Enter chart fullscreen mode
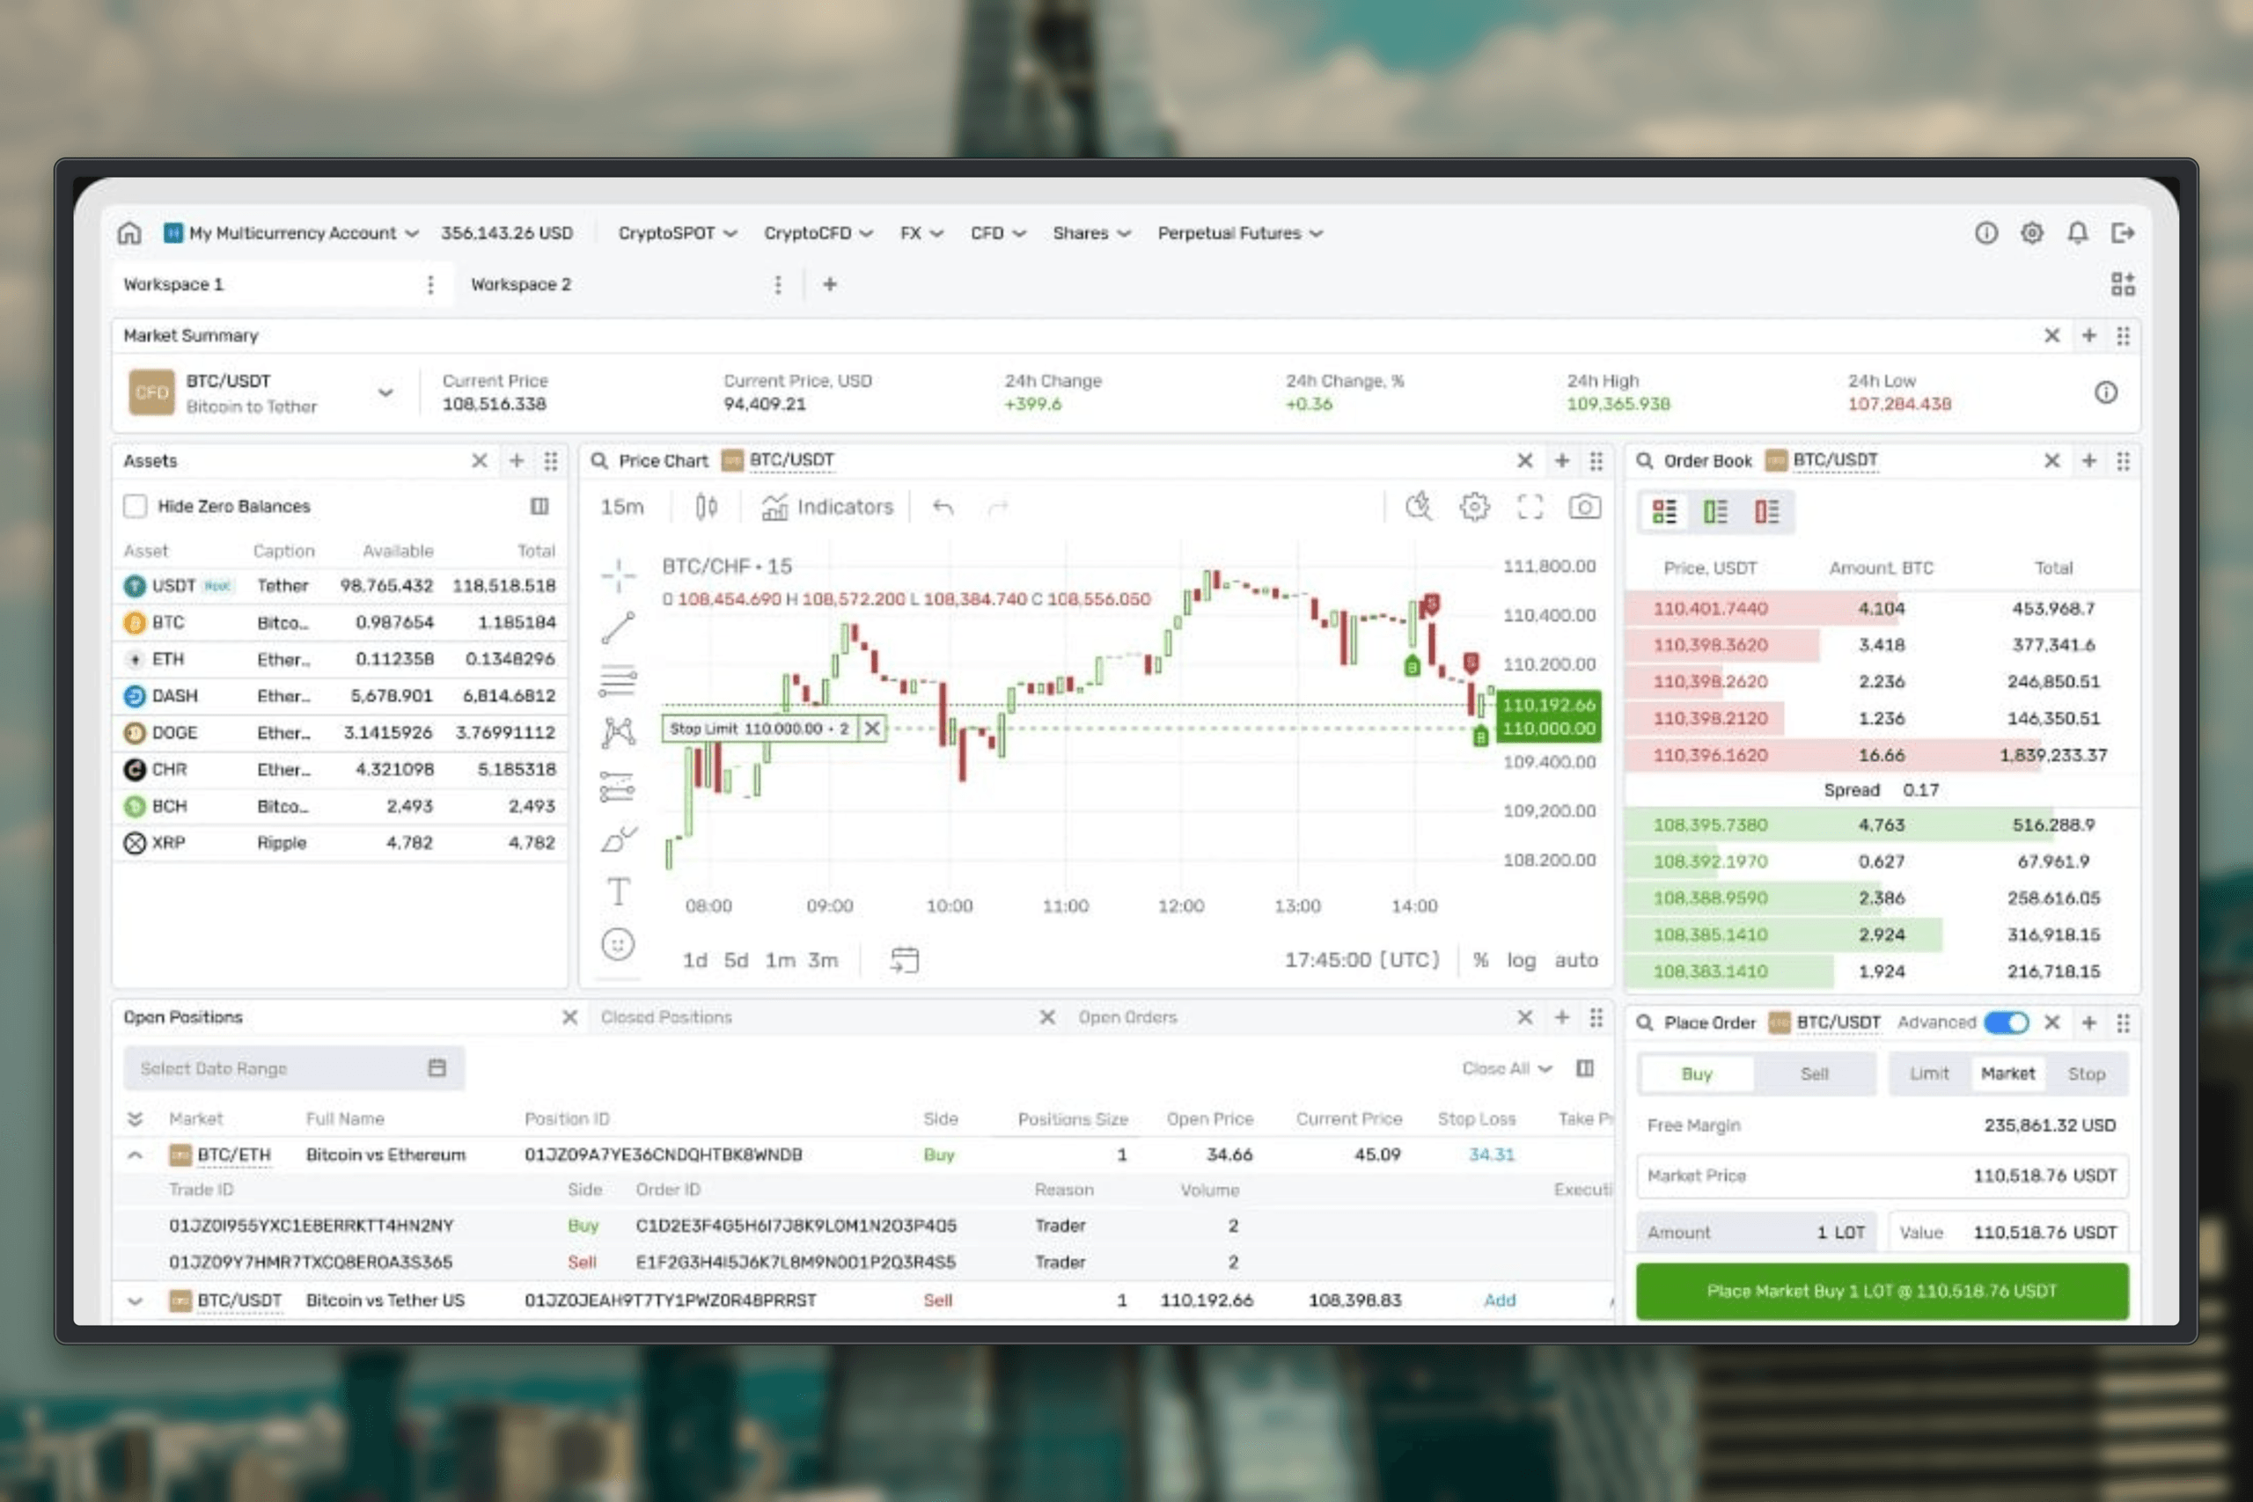Image resolution: width=2253 pixels, height=1502 pixels. pos(1530,507)
